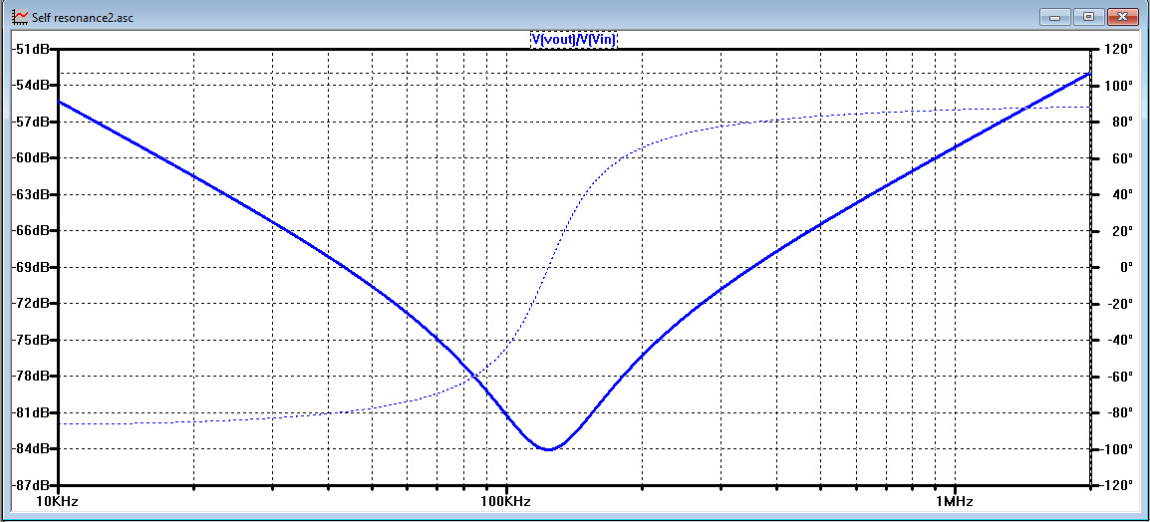Click the -57dB left axis label
The height and width of the screenshot is (522, 1150).
pos(30,122)
